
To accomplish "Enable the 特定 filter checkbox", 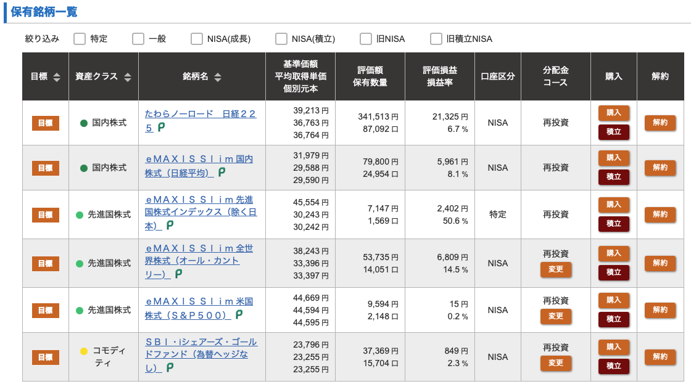I will 80,39.
